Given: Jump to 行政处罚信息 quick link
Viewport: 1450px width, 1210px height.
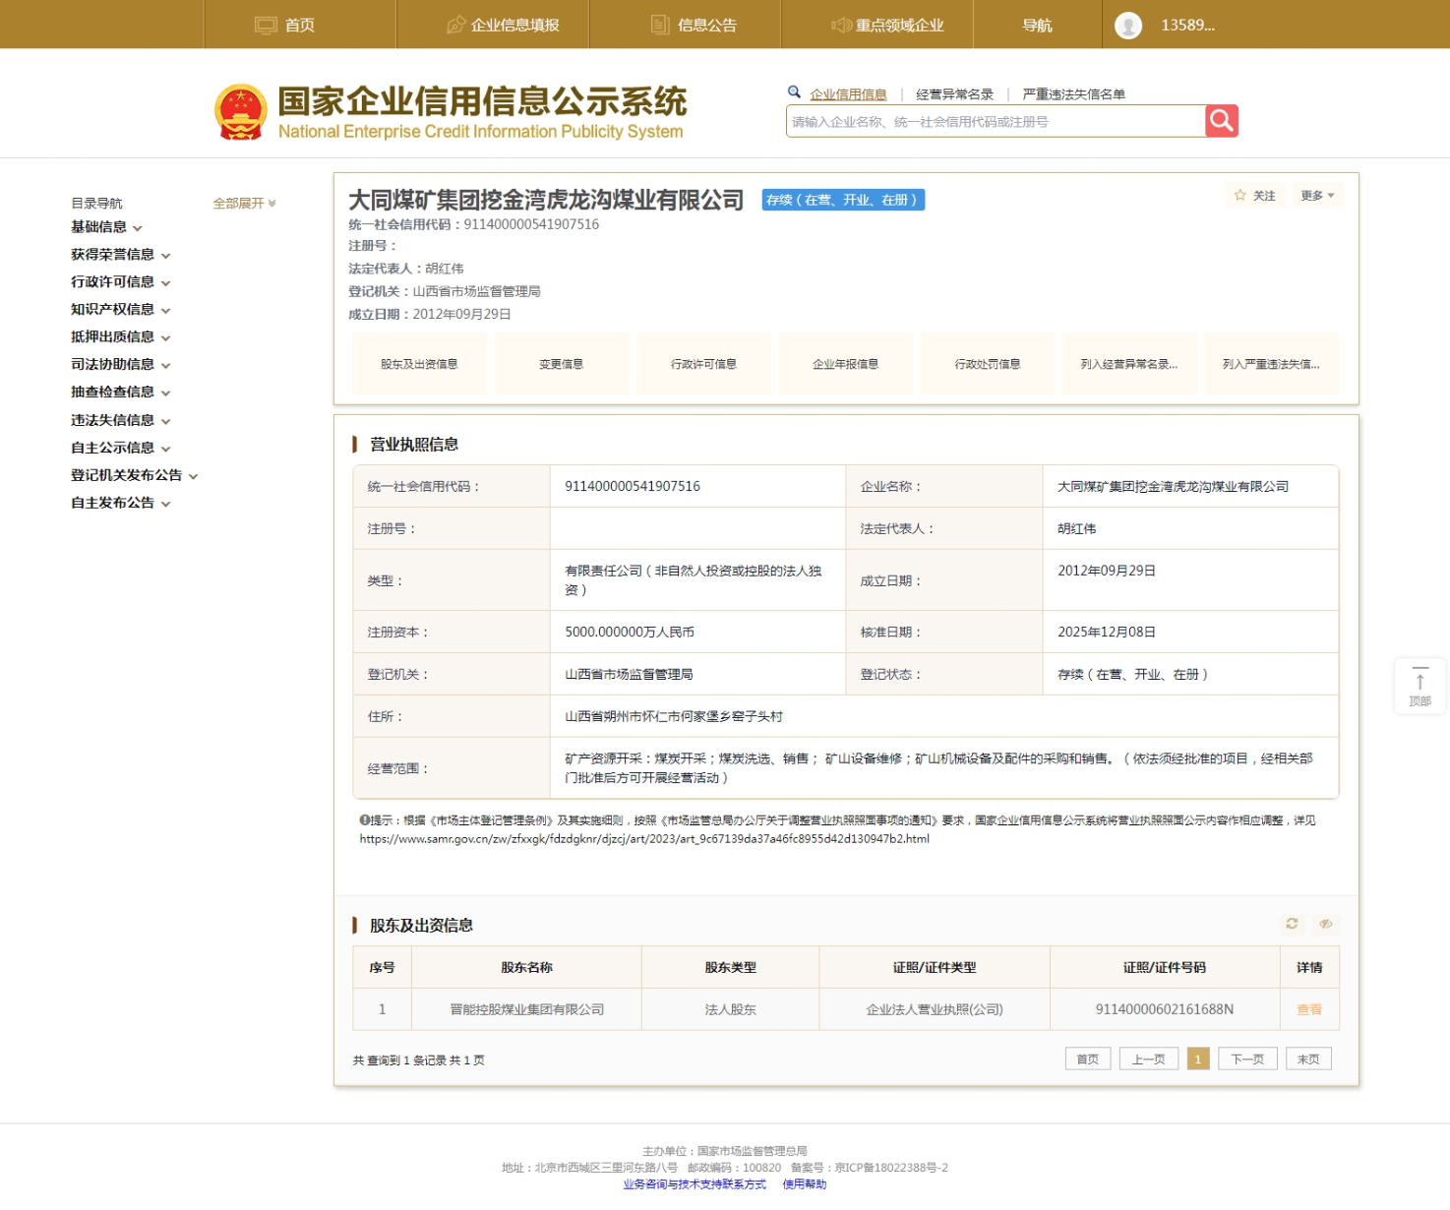Looking at the screenshot, I should [x=988, y=364].
